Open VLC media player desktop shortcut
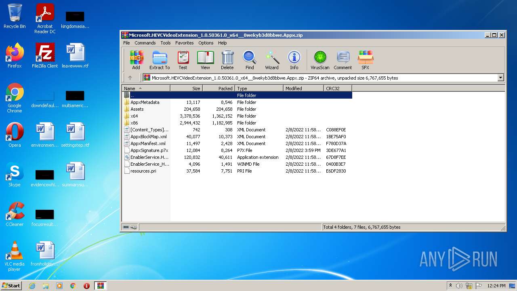Viewport: 517px width, 291px height. (x=15, y=256)
